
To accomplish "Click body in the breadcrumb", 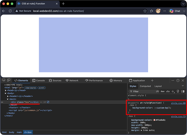I will 11,132.
